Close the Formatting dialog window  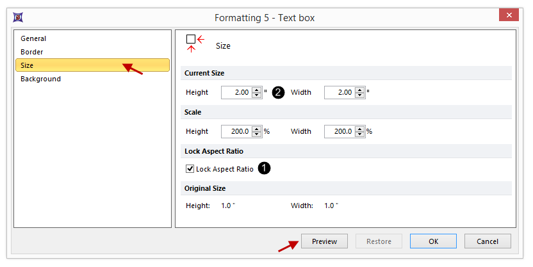pyautogui.click(x=509, y=17)
